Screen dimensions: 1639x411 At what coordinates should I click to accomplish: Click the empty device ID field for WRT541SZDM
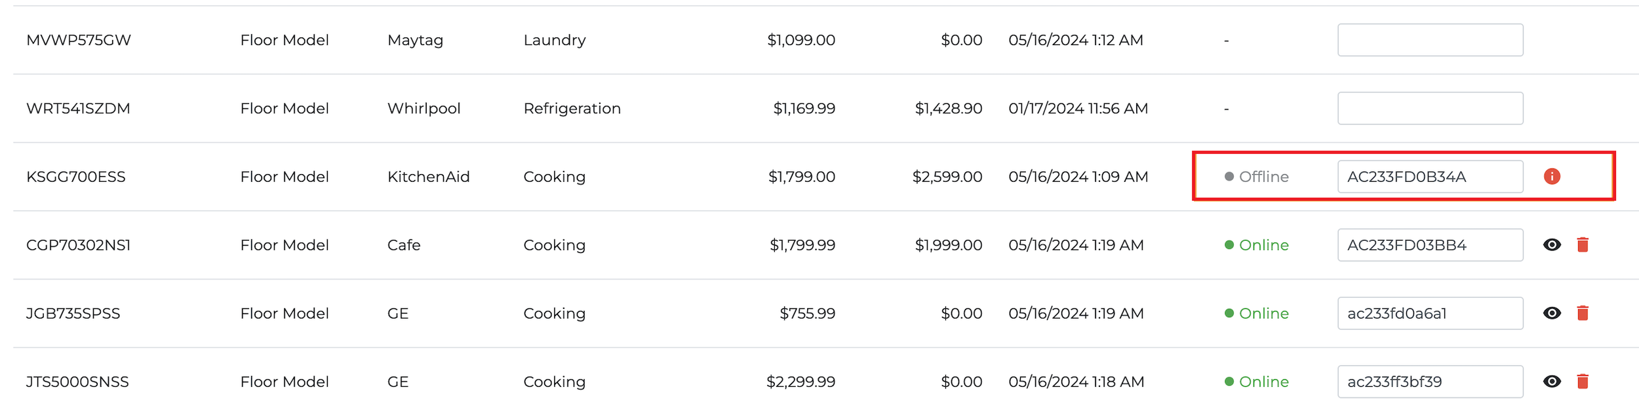pyautogui.click(x=1431, y=108)
